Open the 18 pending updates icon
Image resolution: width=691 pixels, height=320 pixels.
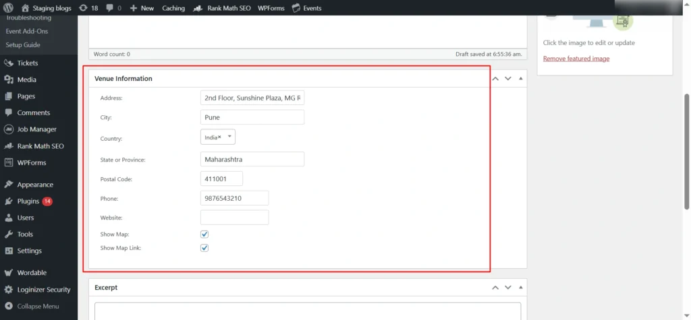83,8
